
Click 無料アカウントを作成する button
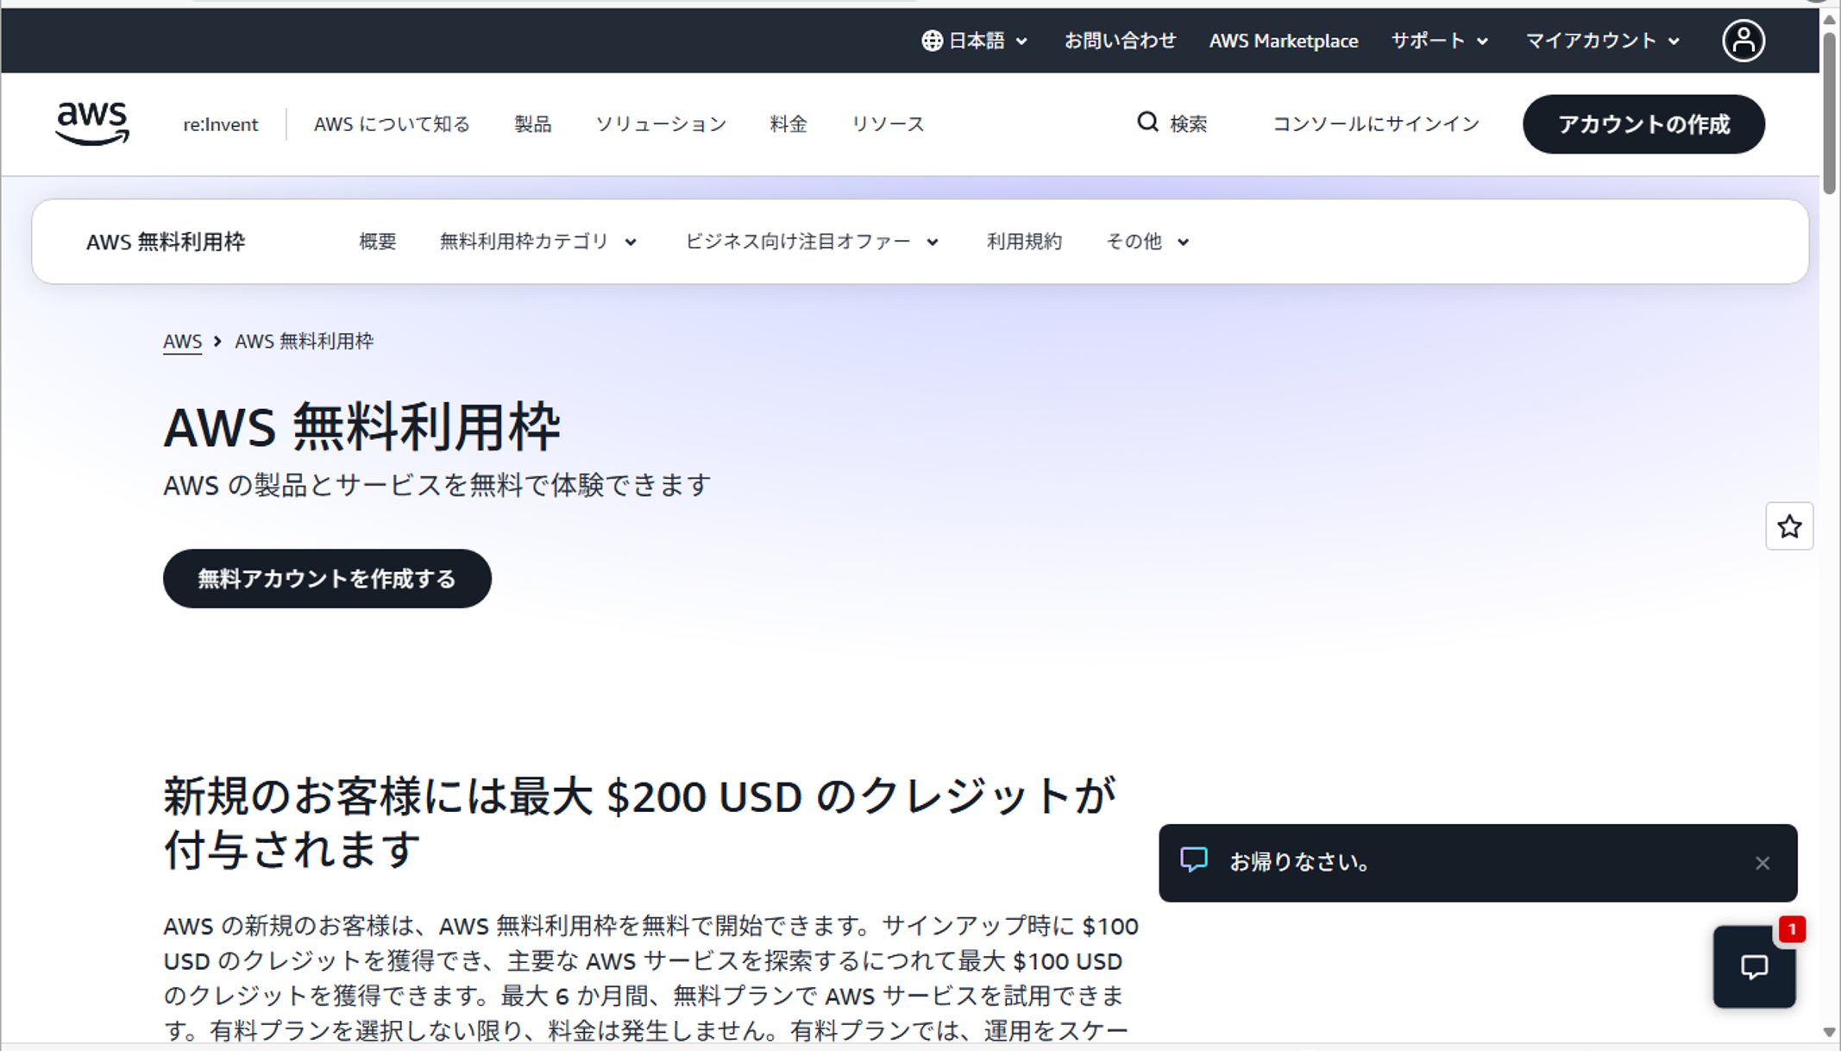coord(327,578)
